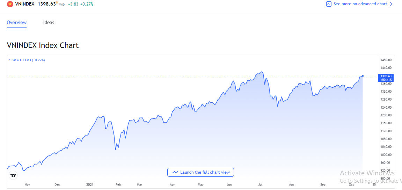Click the TradingView logo in chart corner
Image resolution: width=402 pixels, height=190 pixels.
(14, 176)
